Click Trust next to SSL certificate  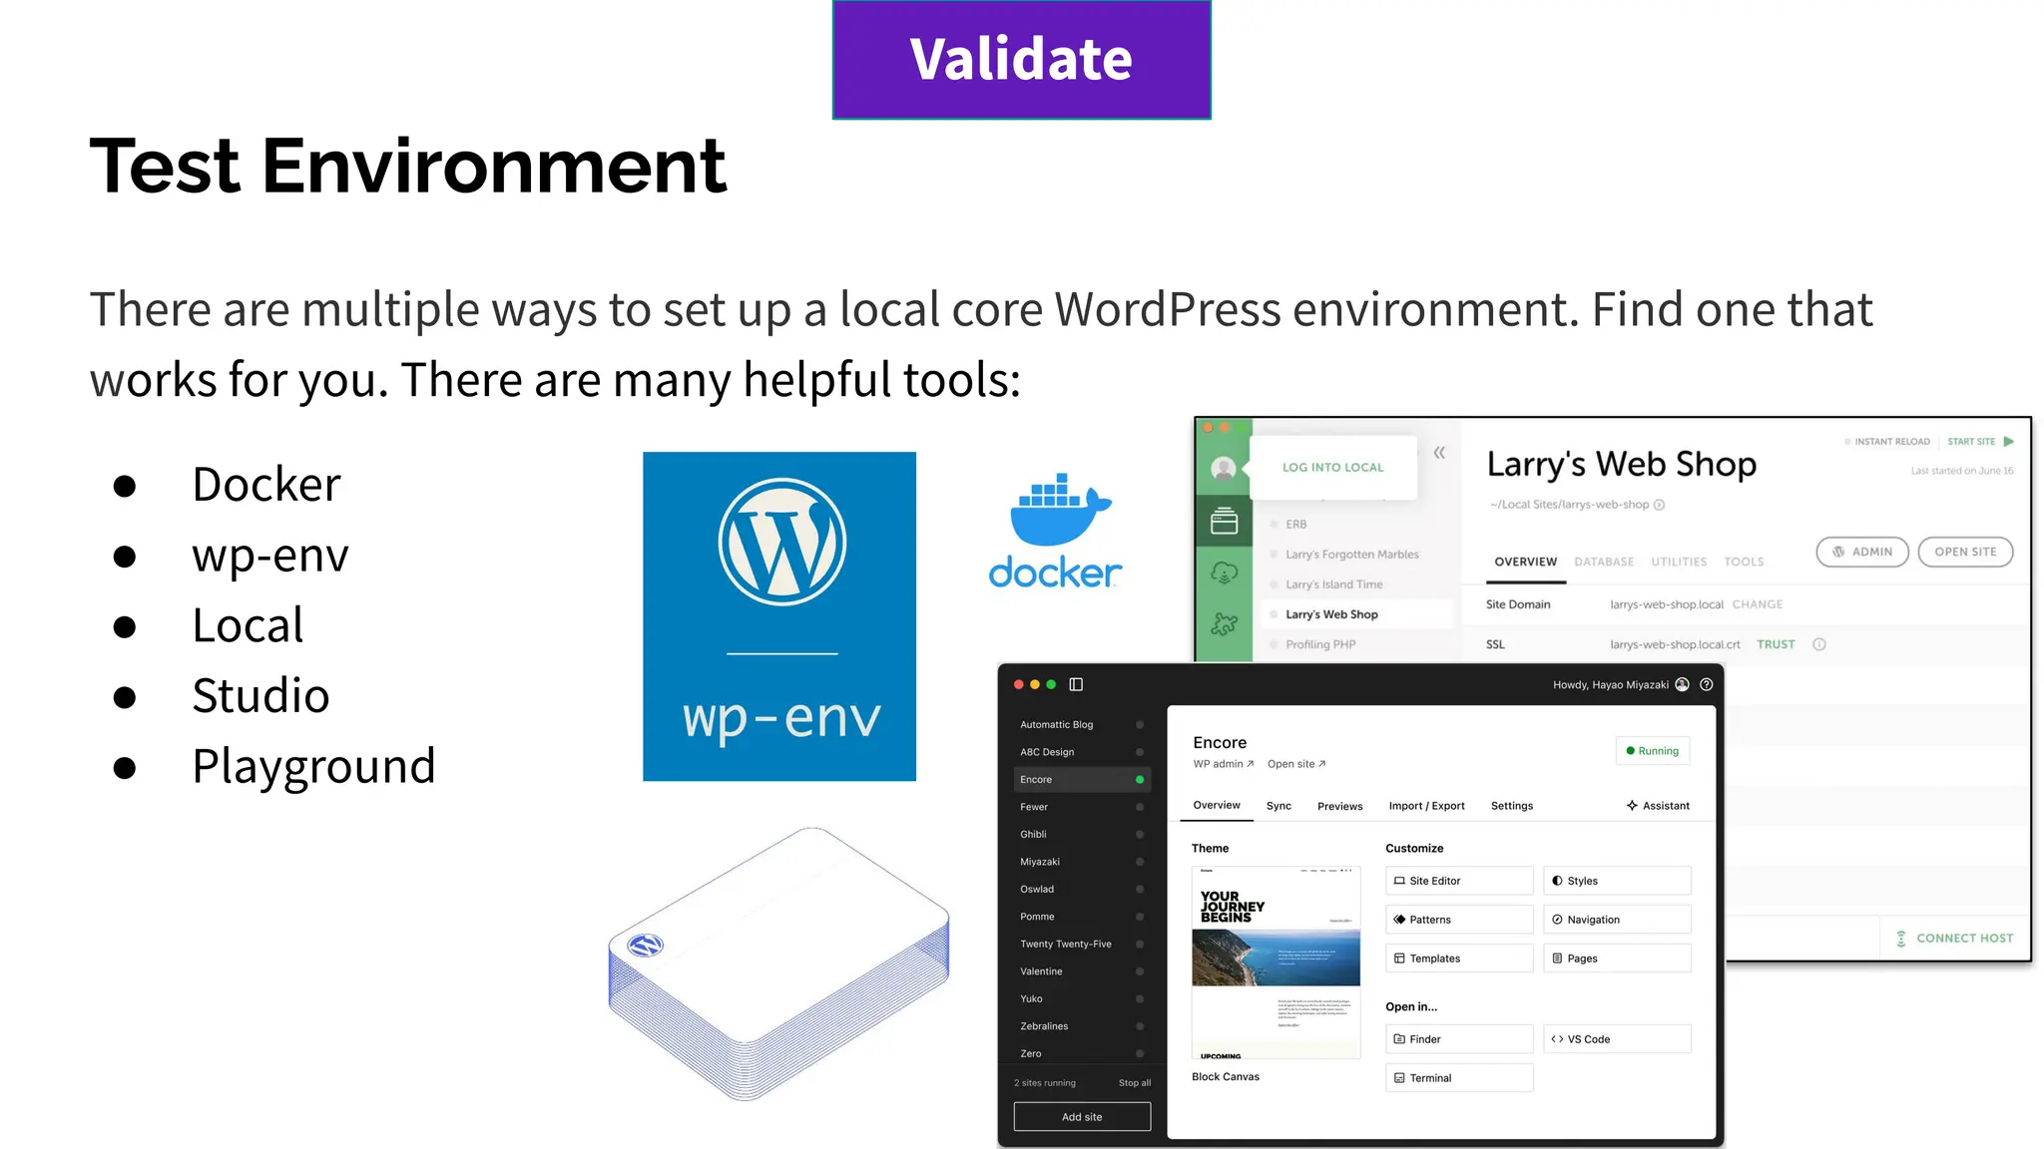coord(1776,644)
